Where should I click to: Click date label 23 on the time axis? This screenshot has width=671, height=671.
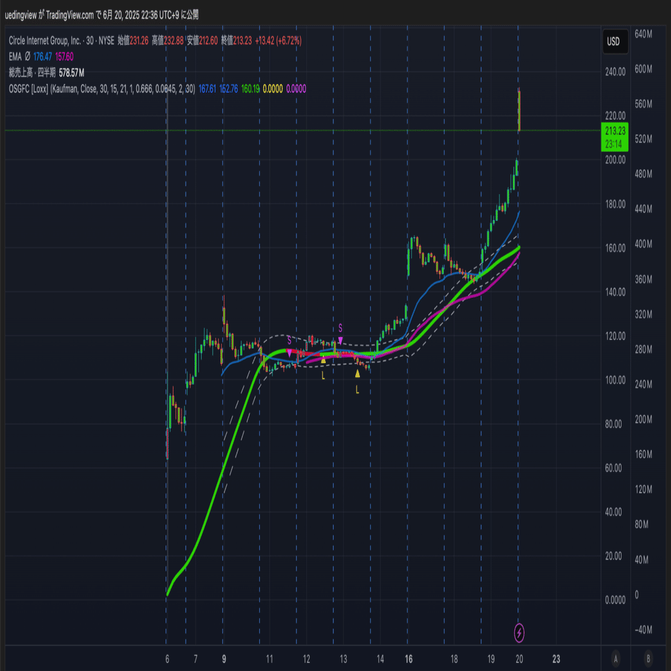click(x=556, y=659)
